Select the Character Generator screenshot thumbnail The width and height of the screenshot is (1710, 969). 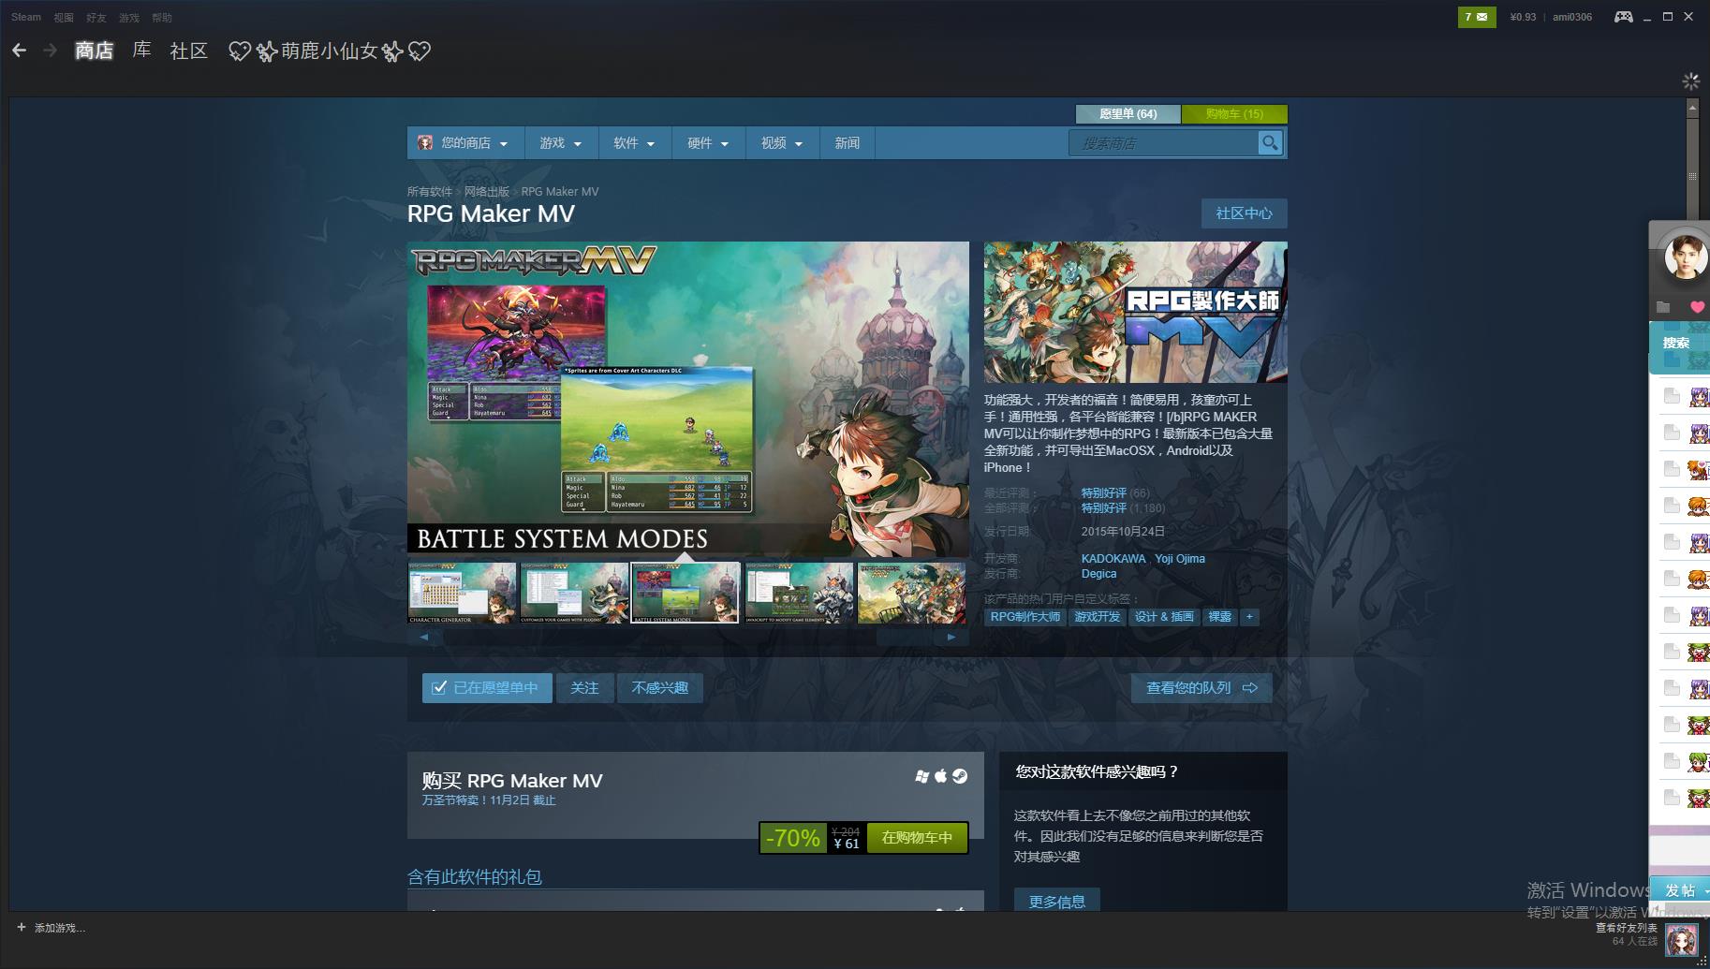coord(462,593)
